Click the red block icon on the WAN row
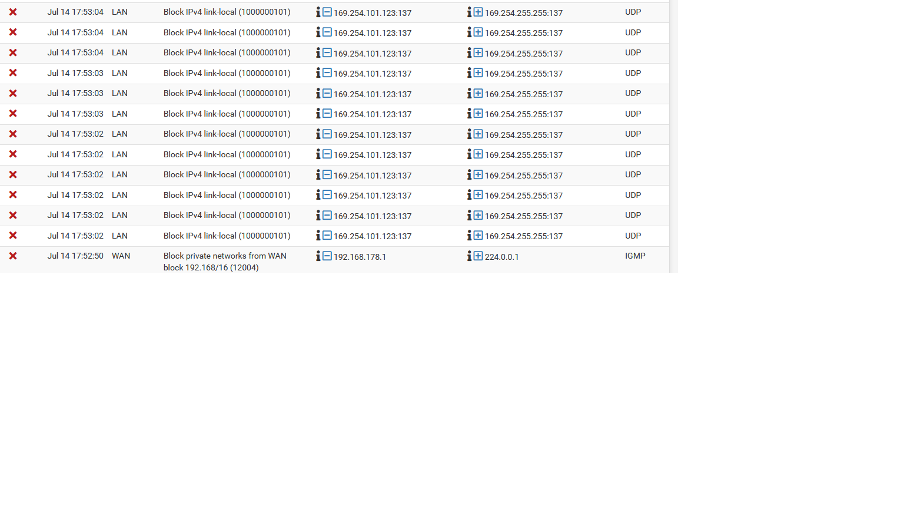The width and height of the screenshot is (904, 509). 13,256
